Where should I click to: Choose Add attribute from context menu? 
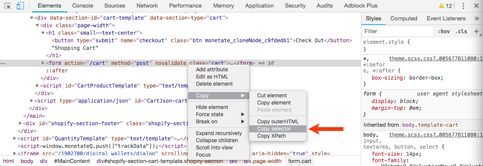coord(219,69)
